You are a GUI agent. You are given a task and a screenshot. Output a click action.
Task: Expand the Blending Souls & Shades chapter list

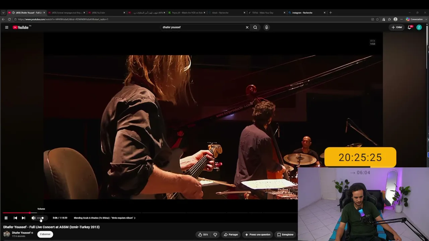(105, 218)
